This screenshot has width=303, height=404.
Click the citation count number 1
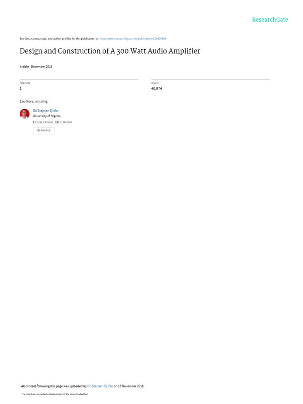tap(21, 89)
